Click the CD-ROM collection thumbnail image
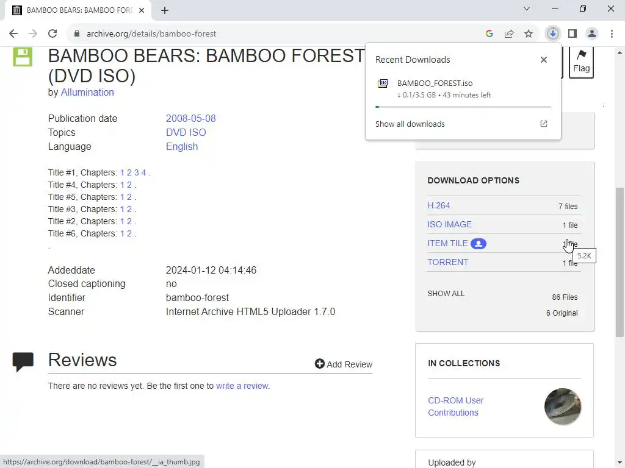The image size is (625, 468). point(563,406)
